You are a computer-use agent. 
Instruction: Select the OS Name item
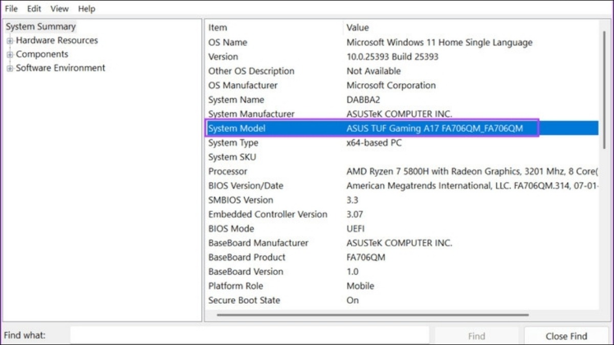pos(228,42)
